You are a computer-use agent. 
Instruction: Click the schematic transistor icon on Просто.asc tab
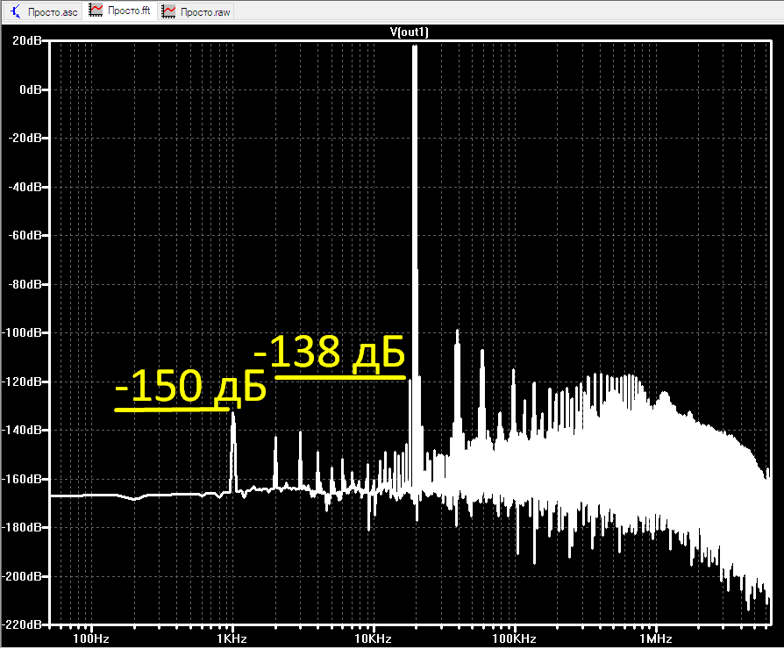click(x=16, y=11)
